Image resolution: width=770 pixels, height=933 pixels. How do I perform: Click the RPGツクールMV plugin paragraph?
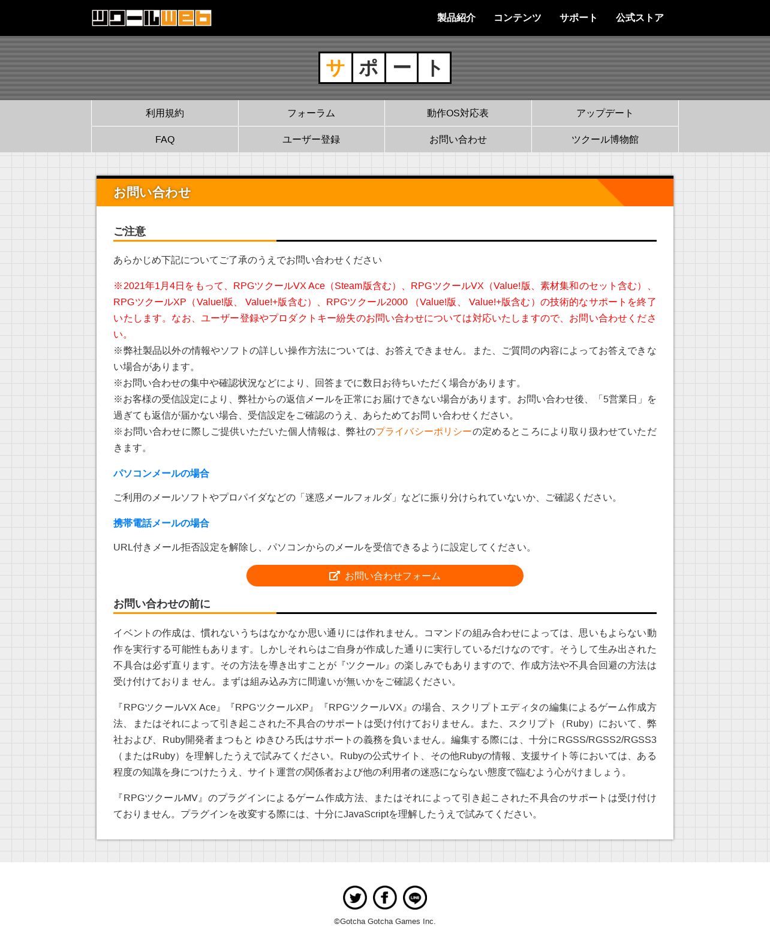coord(385,806)
